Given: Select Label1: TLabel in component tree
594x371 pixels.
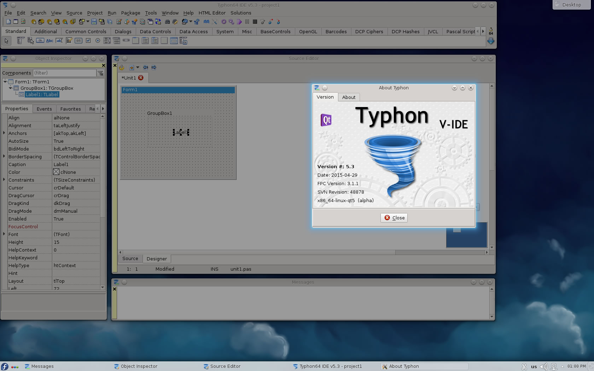Looking at the screenshot, I should 42,94.
